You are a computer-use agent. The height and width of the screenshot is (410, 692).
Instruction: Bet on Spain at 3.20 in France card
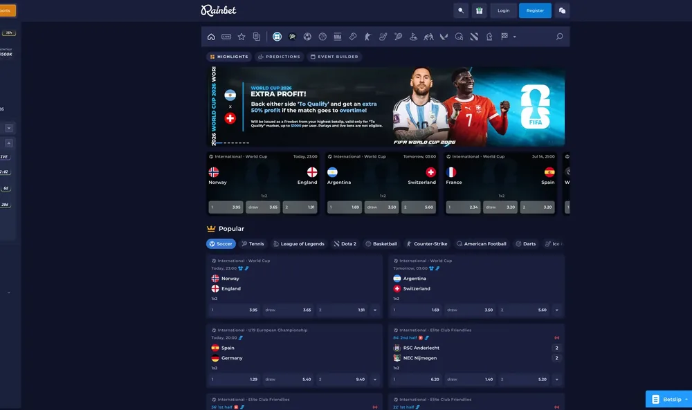pyautogui.click(x=537, y=207)
